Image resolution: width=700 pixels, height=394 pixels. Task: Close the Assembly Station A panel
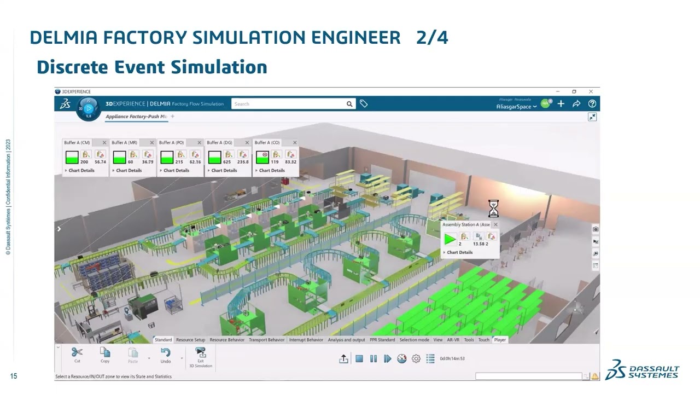pos(495,224)
